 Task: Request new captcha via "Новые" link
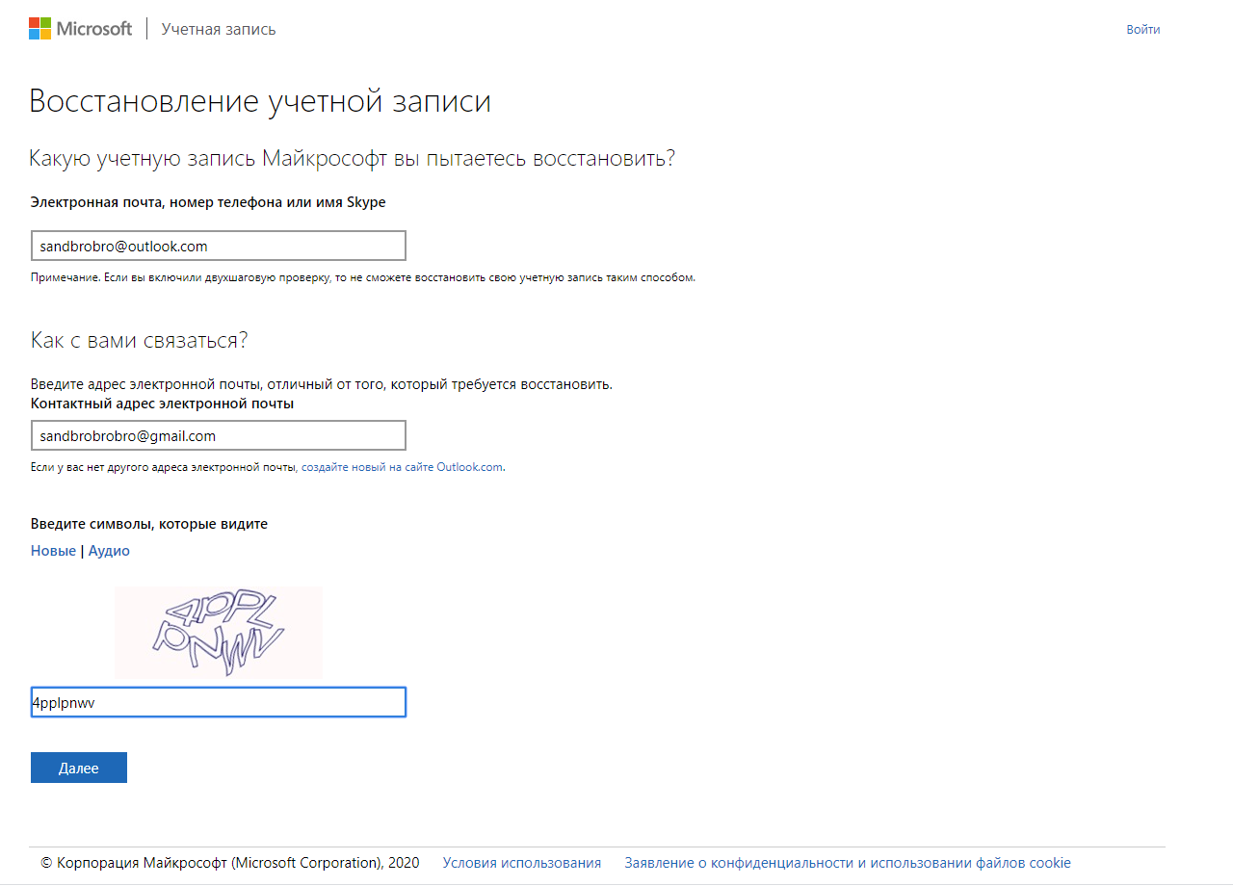pyautogui.click(x=53, y=551)
